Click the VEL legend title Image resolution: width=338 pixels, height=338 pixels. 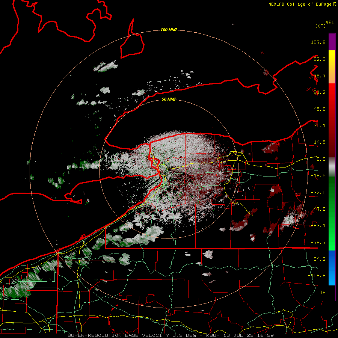click(330, 23)
